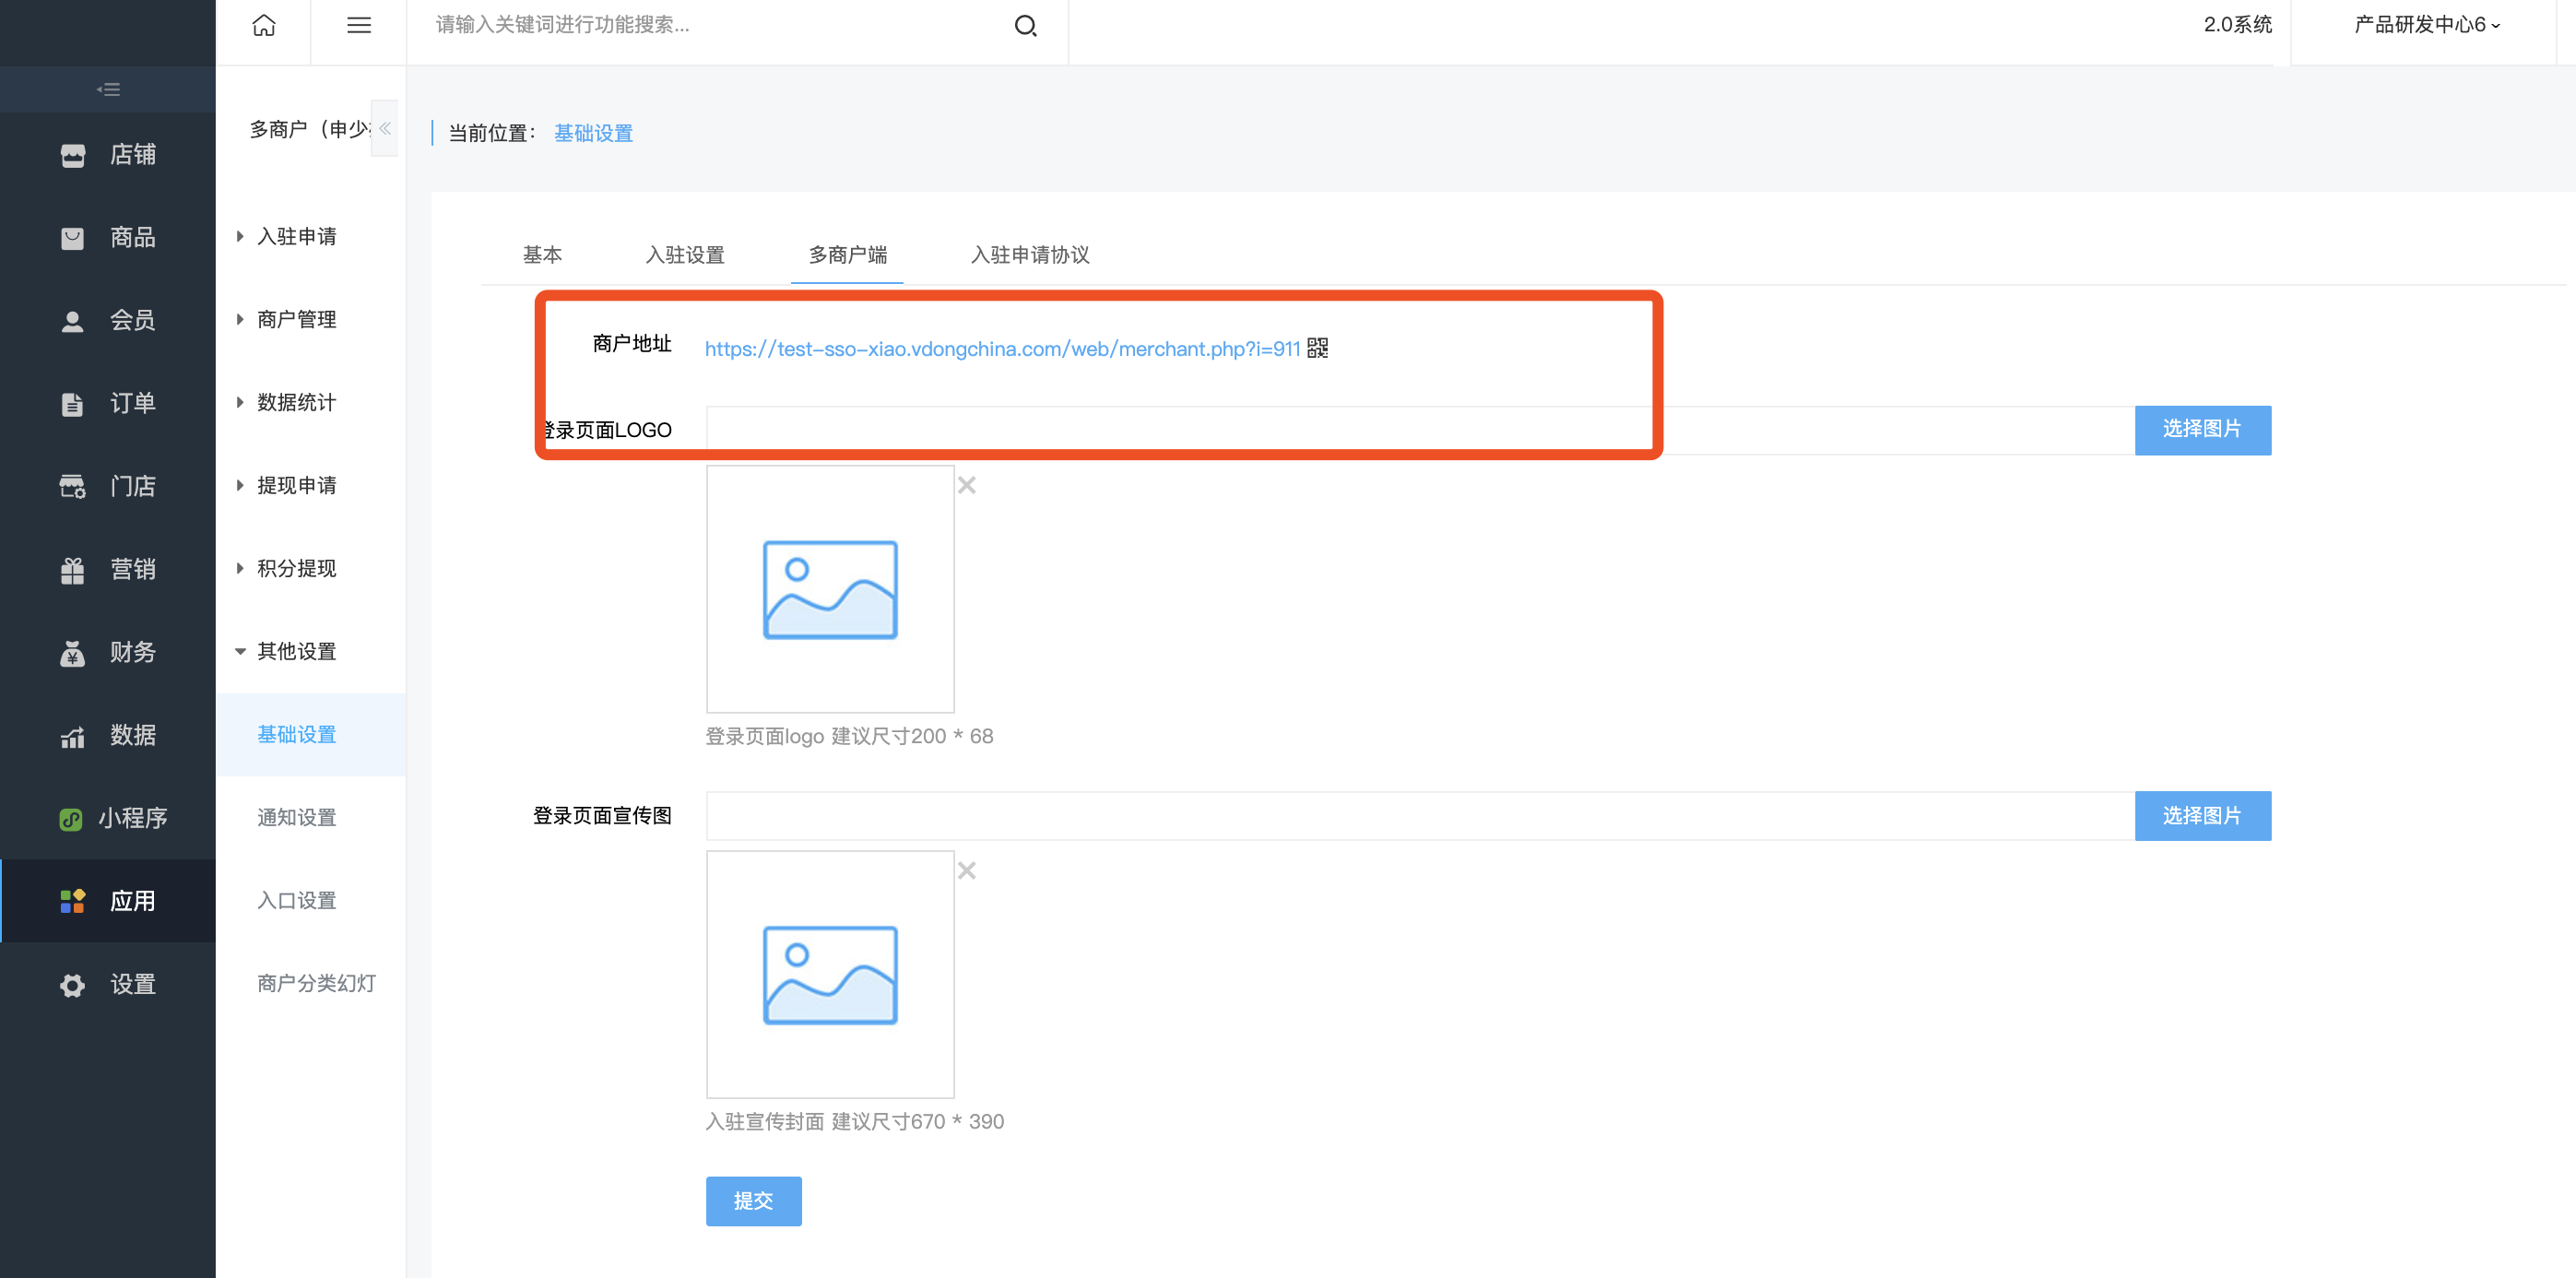Open the home icon in top bar
Viewport: 2576px width, 1278px height.
(x=263, y=26)
